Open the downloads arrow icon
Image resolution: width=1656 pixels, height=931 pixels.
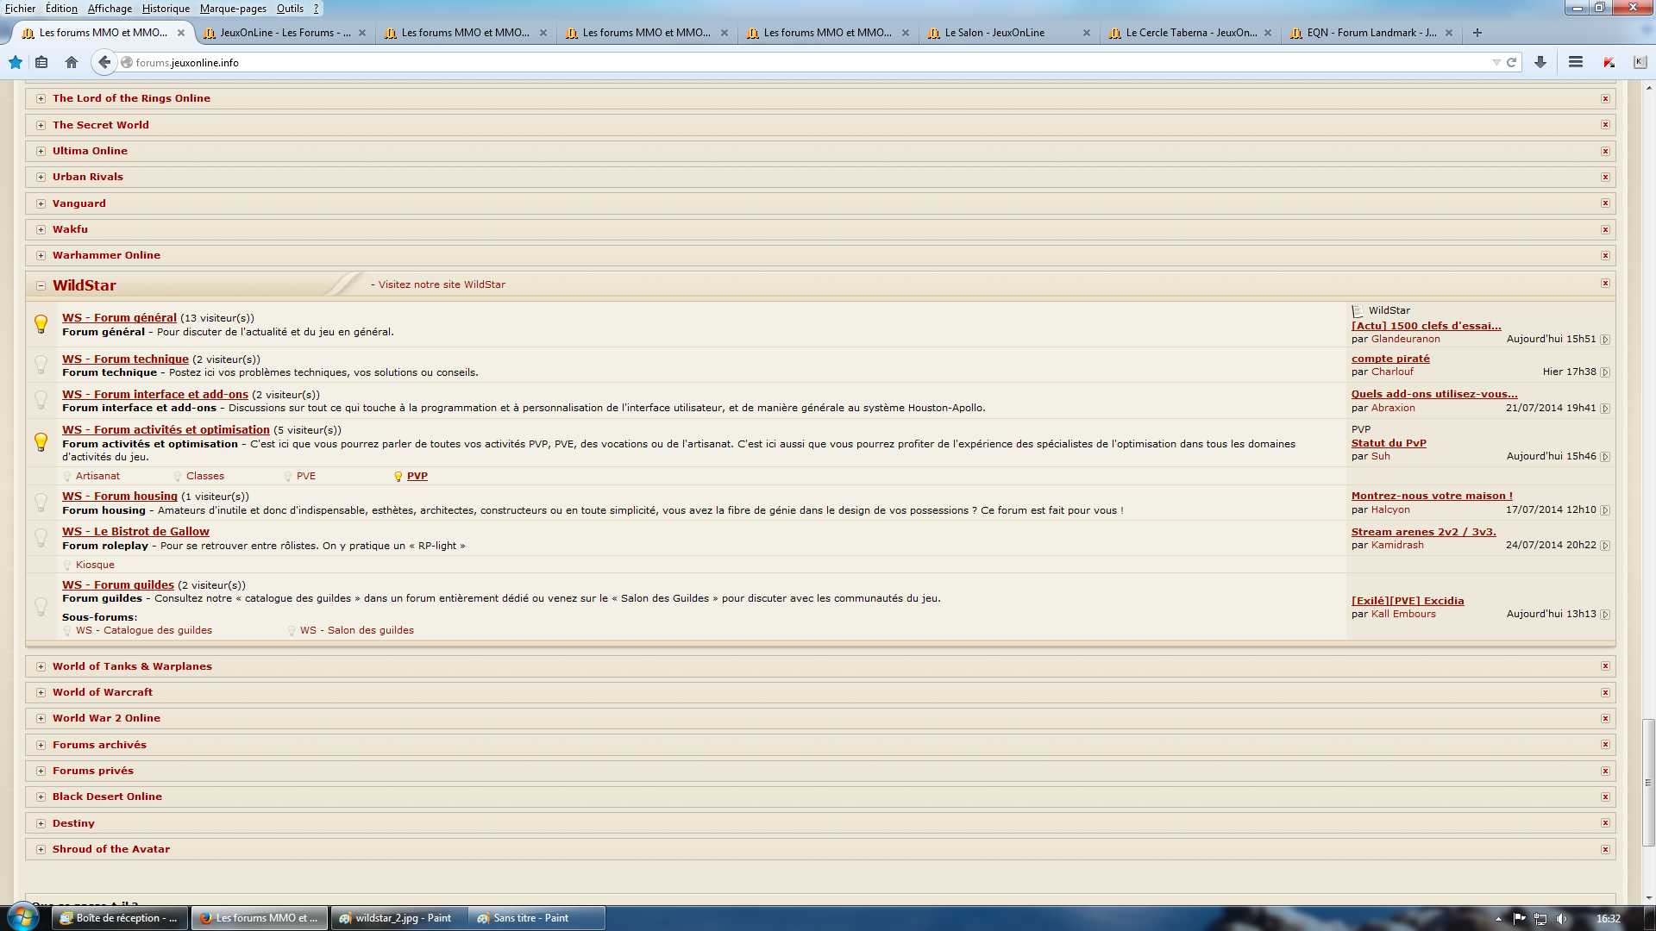[x=1540, y=62]
